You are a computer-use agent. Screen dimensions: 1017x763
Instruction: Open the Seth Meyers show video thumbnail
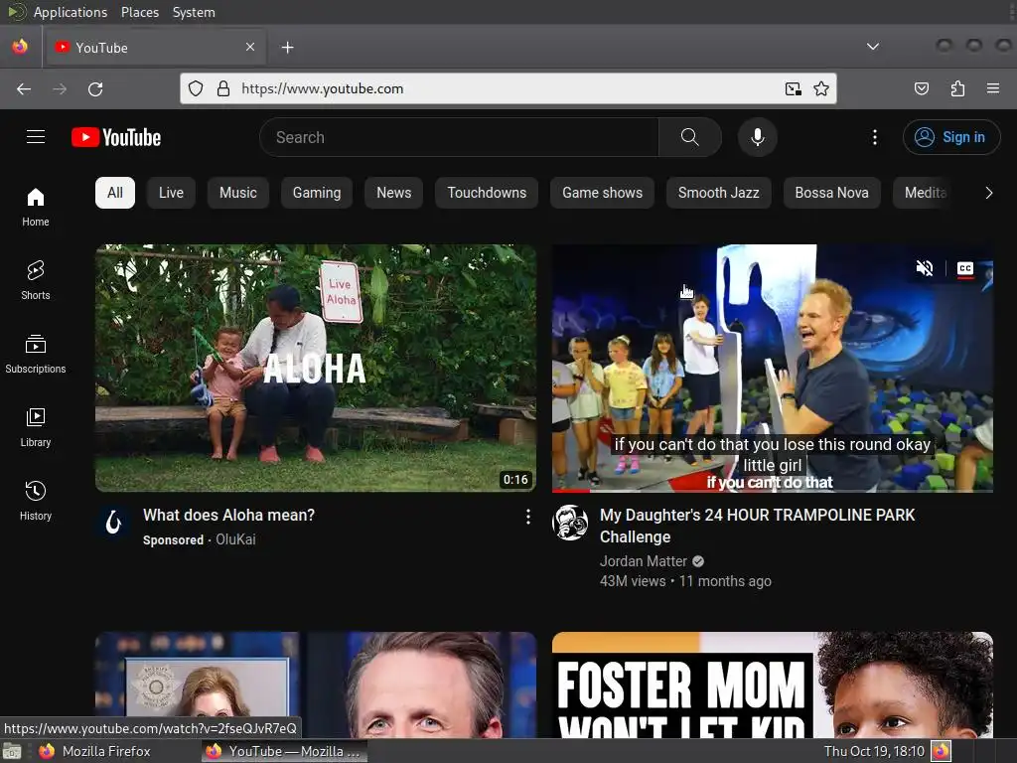(316, 685)
